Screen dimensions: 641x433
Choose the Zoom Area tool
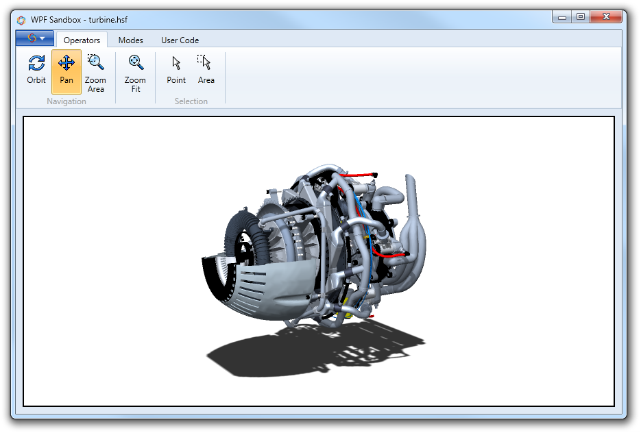point(95,73)
